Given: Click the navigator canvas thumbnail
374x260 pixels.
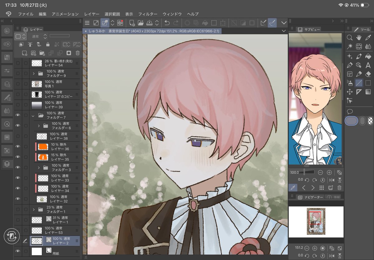Looking at the screenshot, I should pos(316,221).
